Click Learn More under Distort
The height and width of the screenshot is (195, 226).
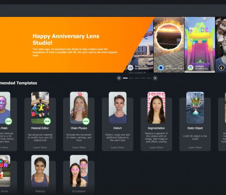click(118, 147)
